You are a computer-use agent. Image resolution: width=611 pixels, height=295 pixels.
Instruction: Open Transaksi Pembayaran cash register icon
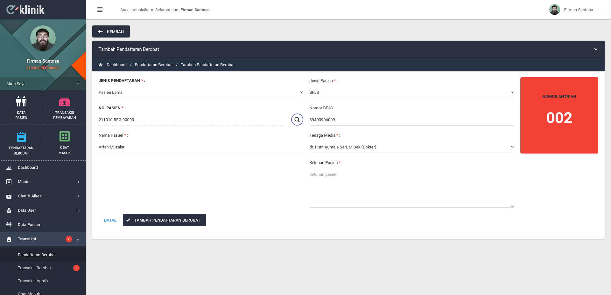tap(65, 102)
